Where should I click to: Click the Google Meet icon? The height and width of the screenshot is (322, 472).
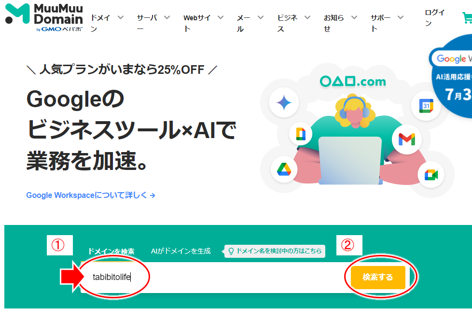[431, 175]
